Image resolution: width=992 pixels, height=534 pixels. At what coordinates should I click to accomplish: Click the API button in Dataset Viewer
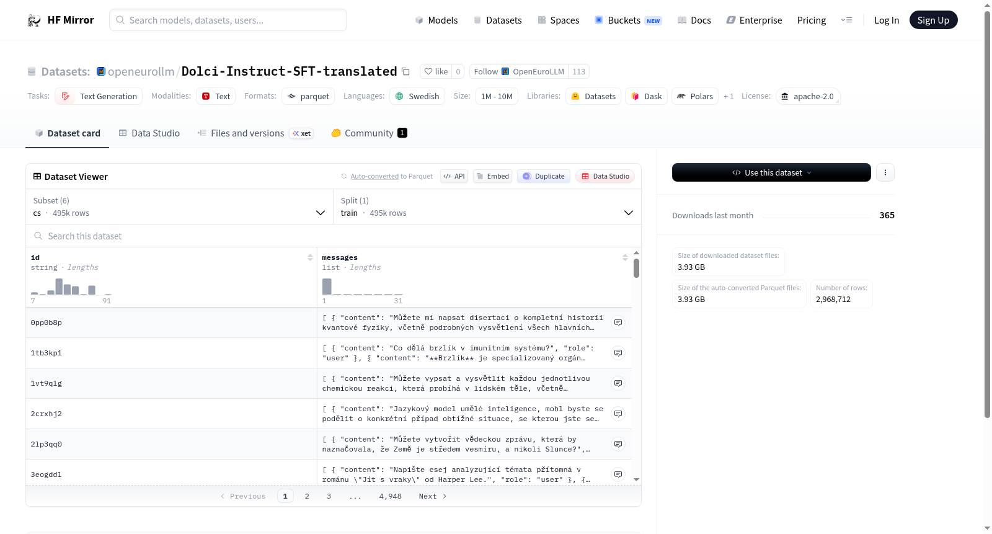click(454, 176)
